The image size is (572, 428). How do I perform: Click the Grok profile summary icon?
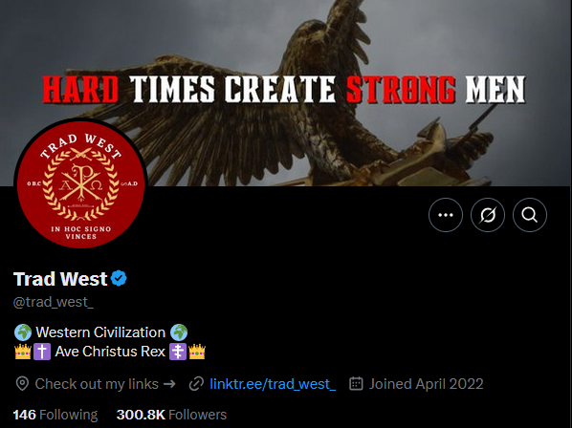click(x=488, y=215)
